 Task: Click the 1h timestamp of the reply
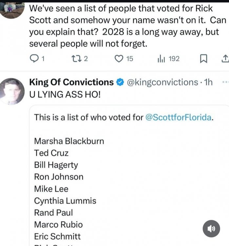coord(208,82)
